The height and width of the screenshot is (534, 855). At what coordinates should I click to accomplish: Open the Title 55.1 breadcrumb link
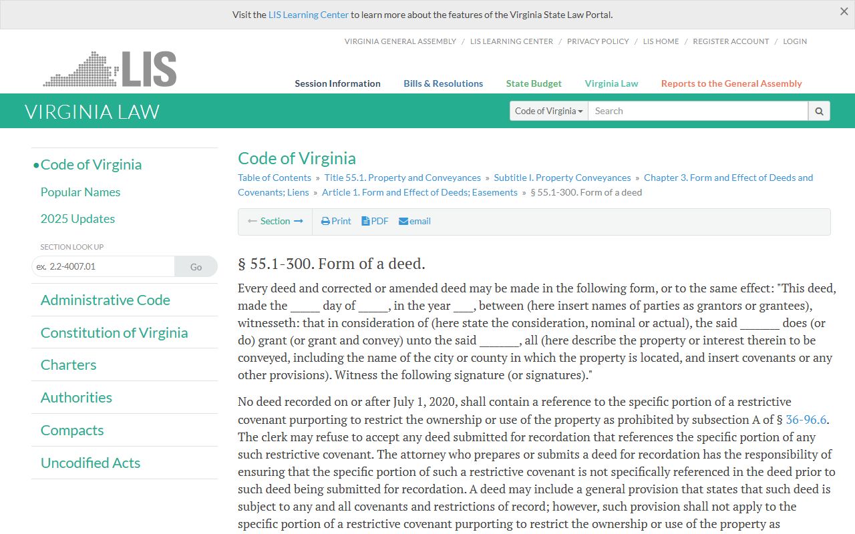click(x=402, y=178)
